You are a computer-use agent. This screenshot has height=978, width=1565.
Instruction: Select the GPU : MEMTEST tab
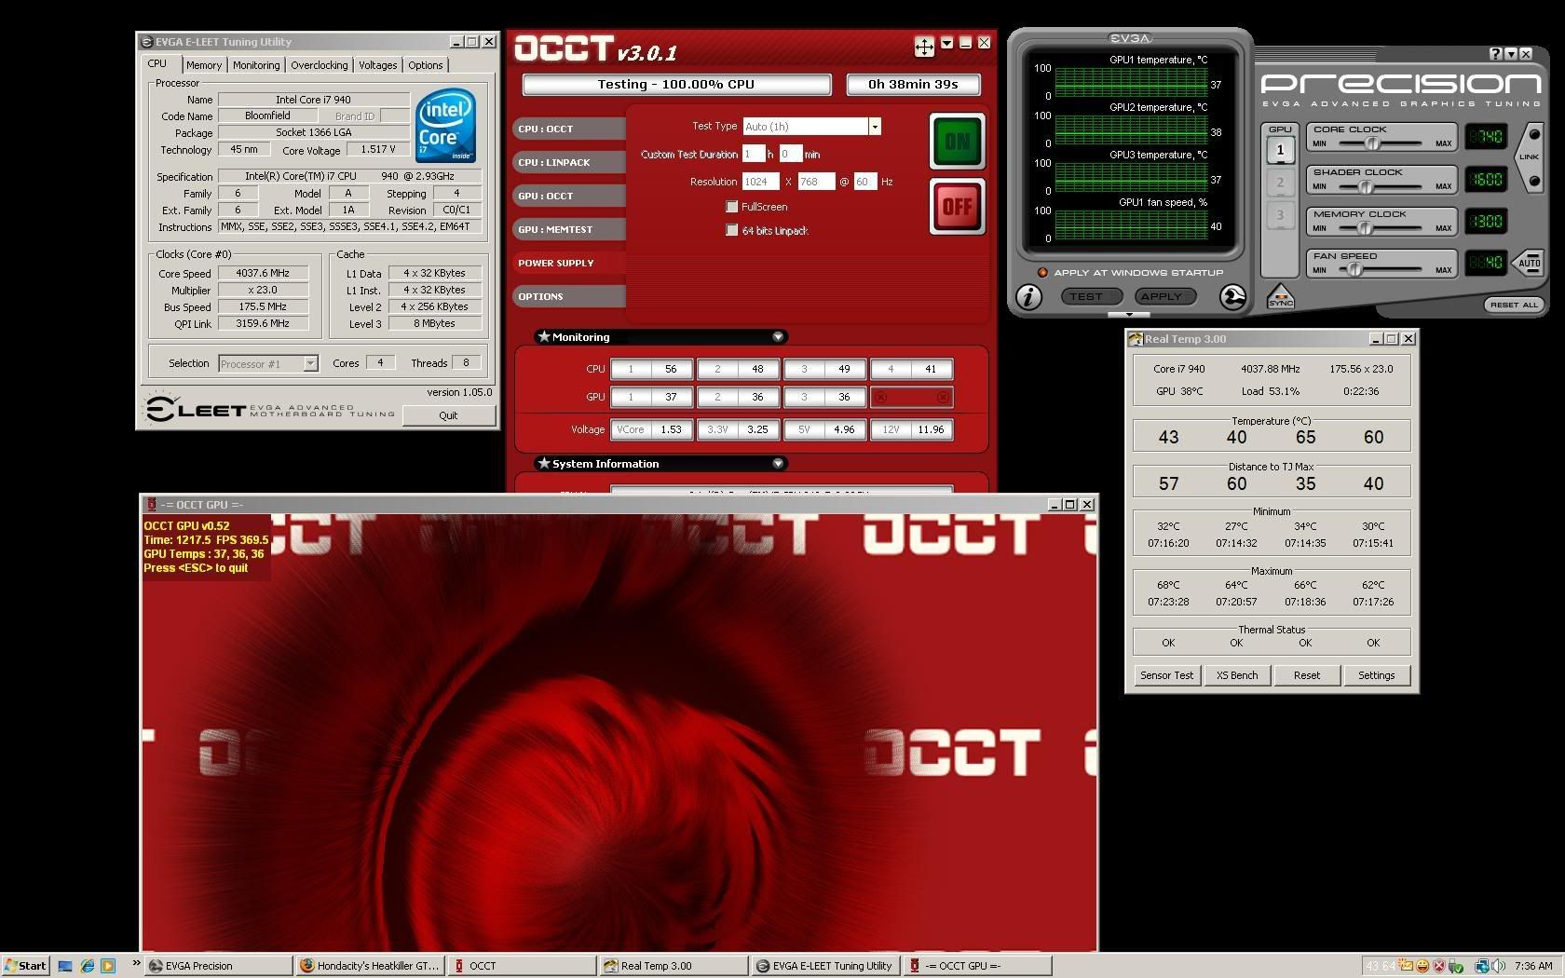click(x=568, y=229)
